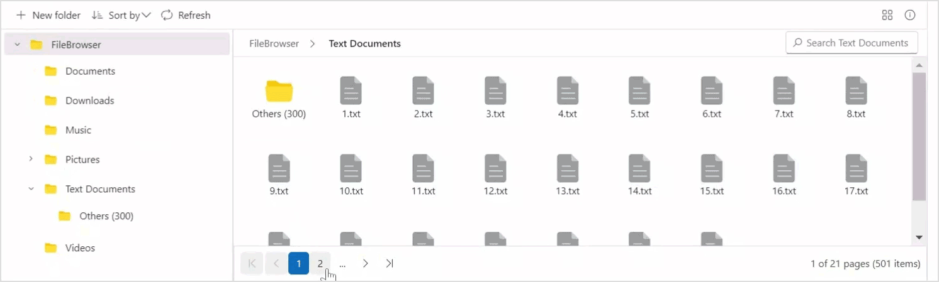Screen dimensions: 939x282
Task: Open Music folder in the tree
Action: [78, 130]
